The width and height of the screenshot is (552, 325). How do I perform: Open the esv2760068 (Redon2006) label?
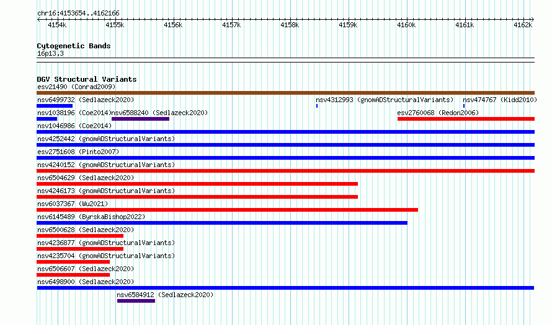[x=438, y=113]
